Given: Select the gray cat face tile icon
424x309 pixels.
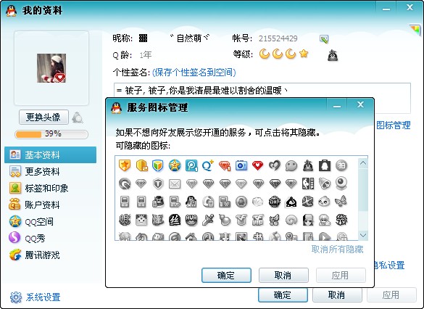Looking at the screenshot, I should (141, 220).
